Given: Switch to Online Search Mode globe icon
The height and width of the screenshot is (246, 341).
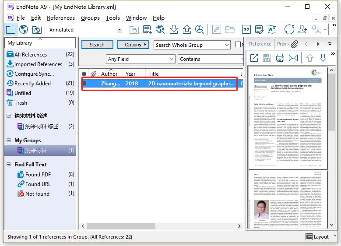Looking at the screenshot, I should point(24,30).
